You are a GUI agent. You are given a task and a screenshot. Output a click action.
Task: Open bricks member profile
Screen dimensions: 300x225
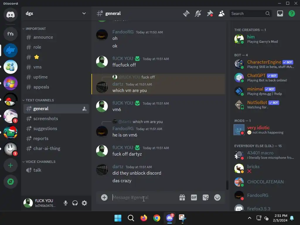coord(265,168)
